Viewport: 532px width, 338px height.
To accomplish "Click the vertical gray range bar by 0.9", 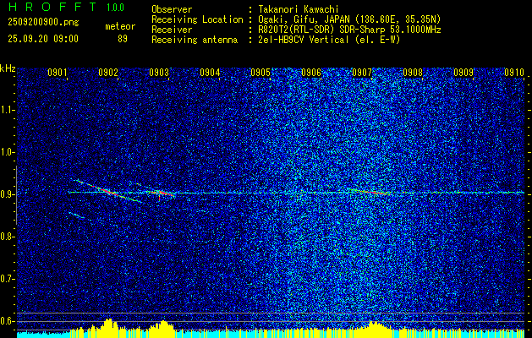I will click(x=16, y=195).
